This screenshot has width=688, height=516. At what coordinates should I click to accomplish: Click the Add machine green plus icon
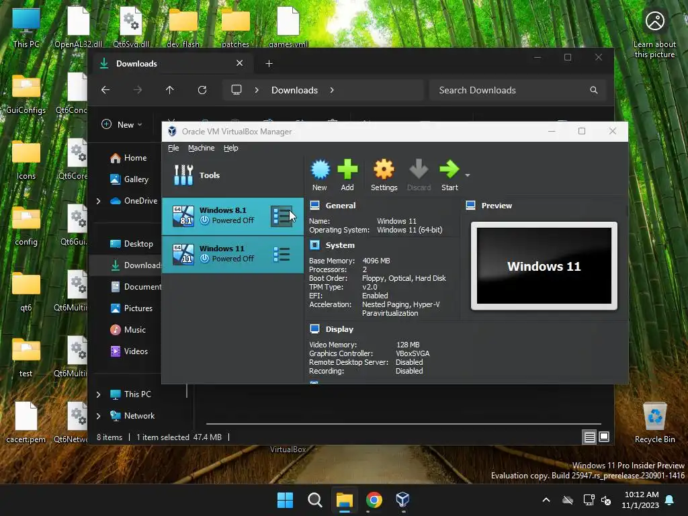click(x=347, y=175)
